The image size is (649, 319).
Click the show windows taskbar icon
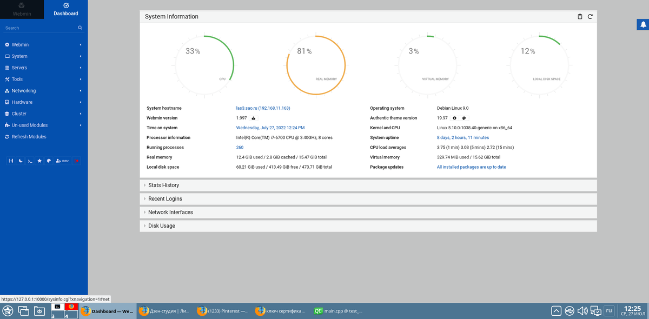pyautogui.click(x=23, y=311)
